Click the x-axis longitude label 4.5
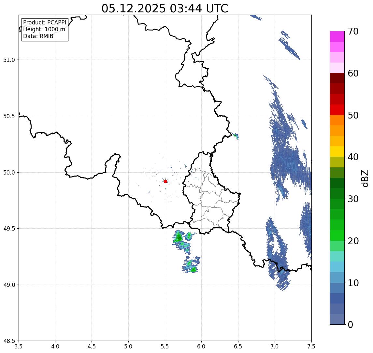Viewport: 373px width, 353px height. [x=92, y=346]
